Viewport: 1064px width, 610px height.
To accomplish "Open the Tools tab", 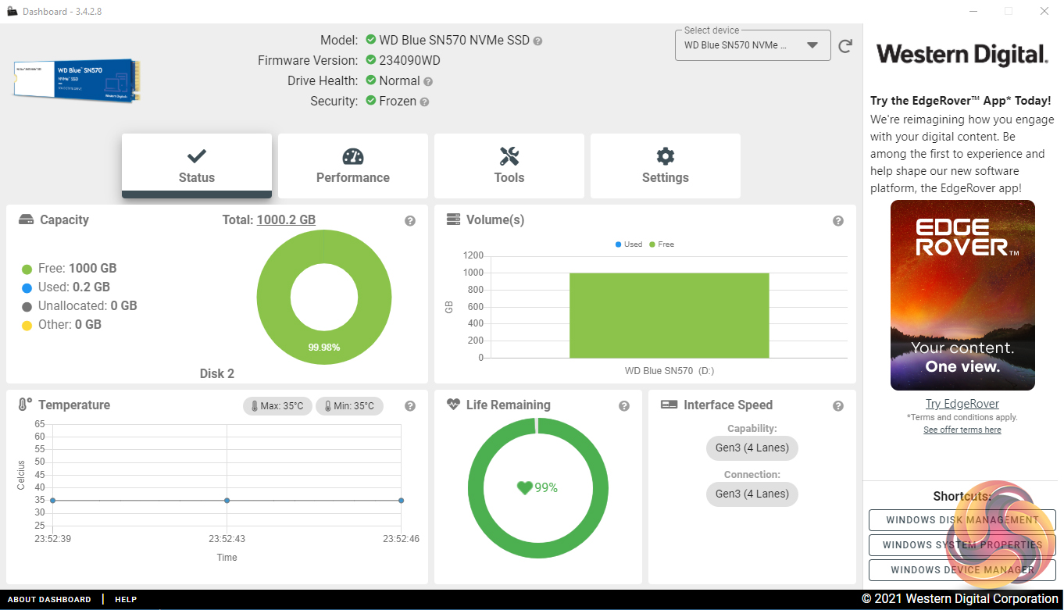I will click(509, 166).
